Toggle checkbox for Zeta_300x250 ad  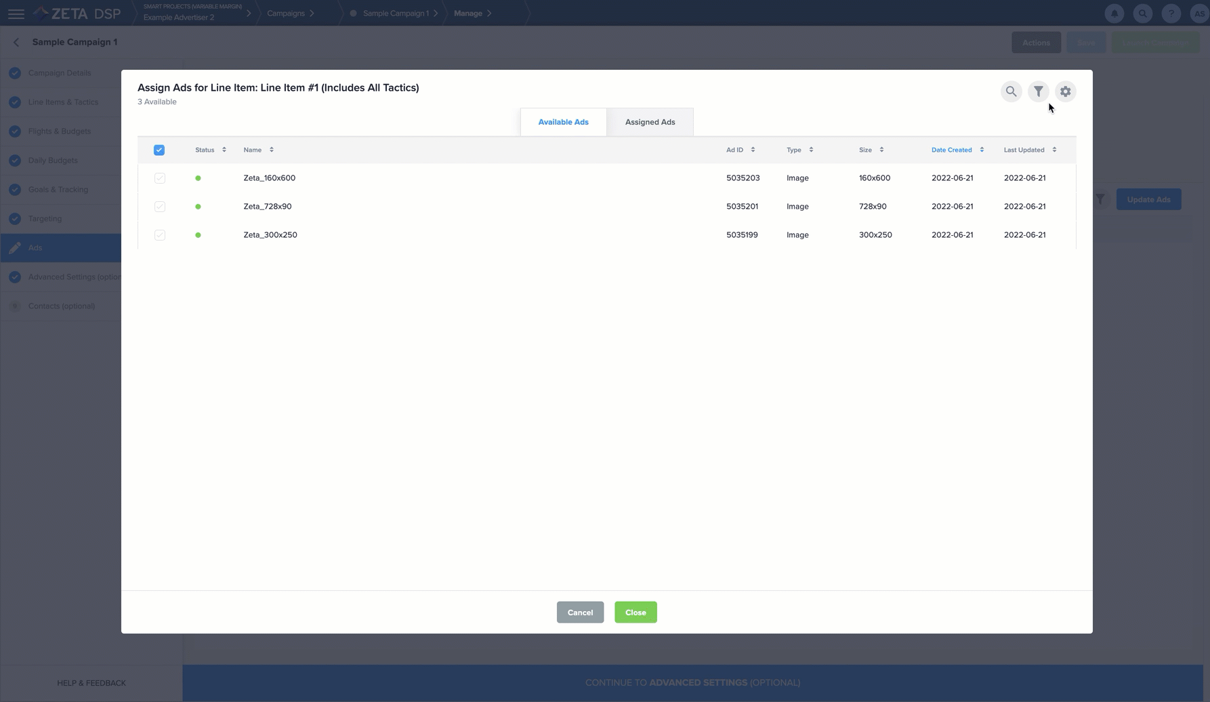160,235
